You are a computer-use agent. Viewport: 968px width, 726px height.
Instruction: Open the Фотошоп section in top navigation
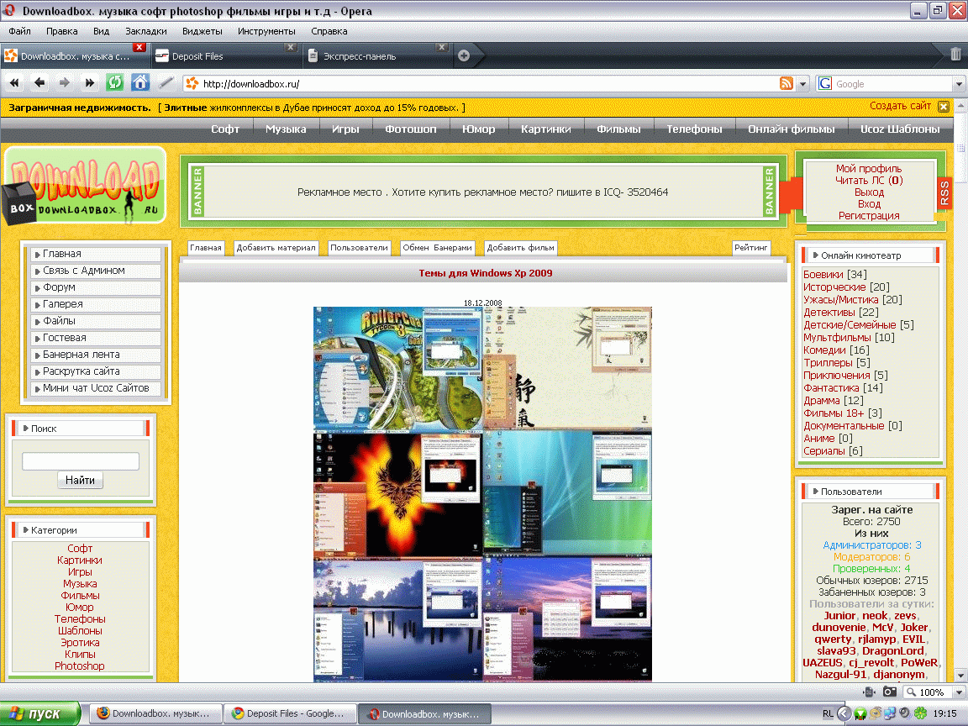[411, 129]
